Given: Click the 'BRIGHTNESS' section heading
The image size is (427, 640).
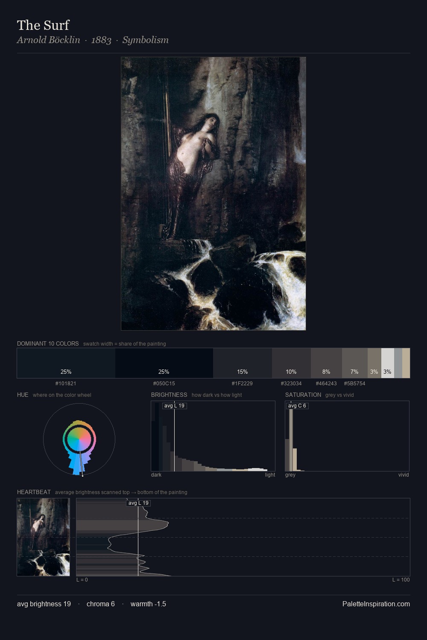Looking at the screenshot, I should [x=169, y=395].
